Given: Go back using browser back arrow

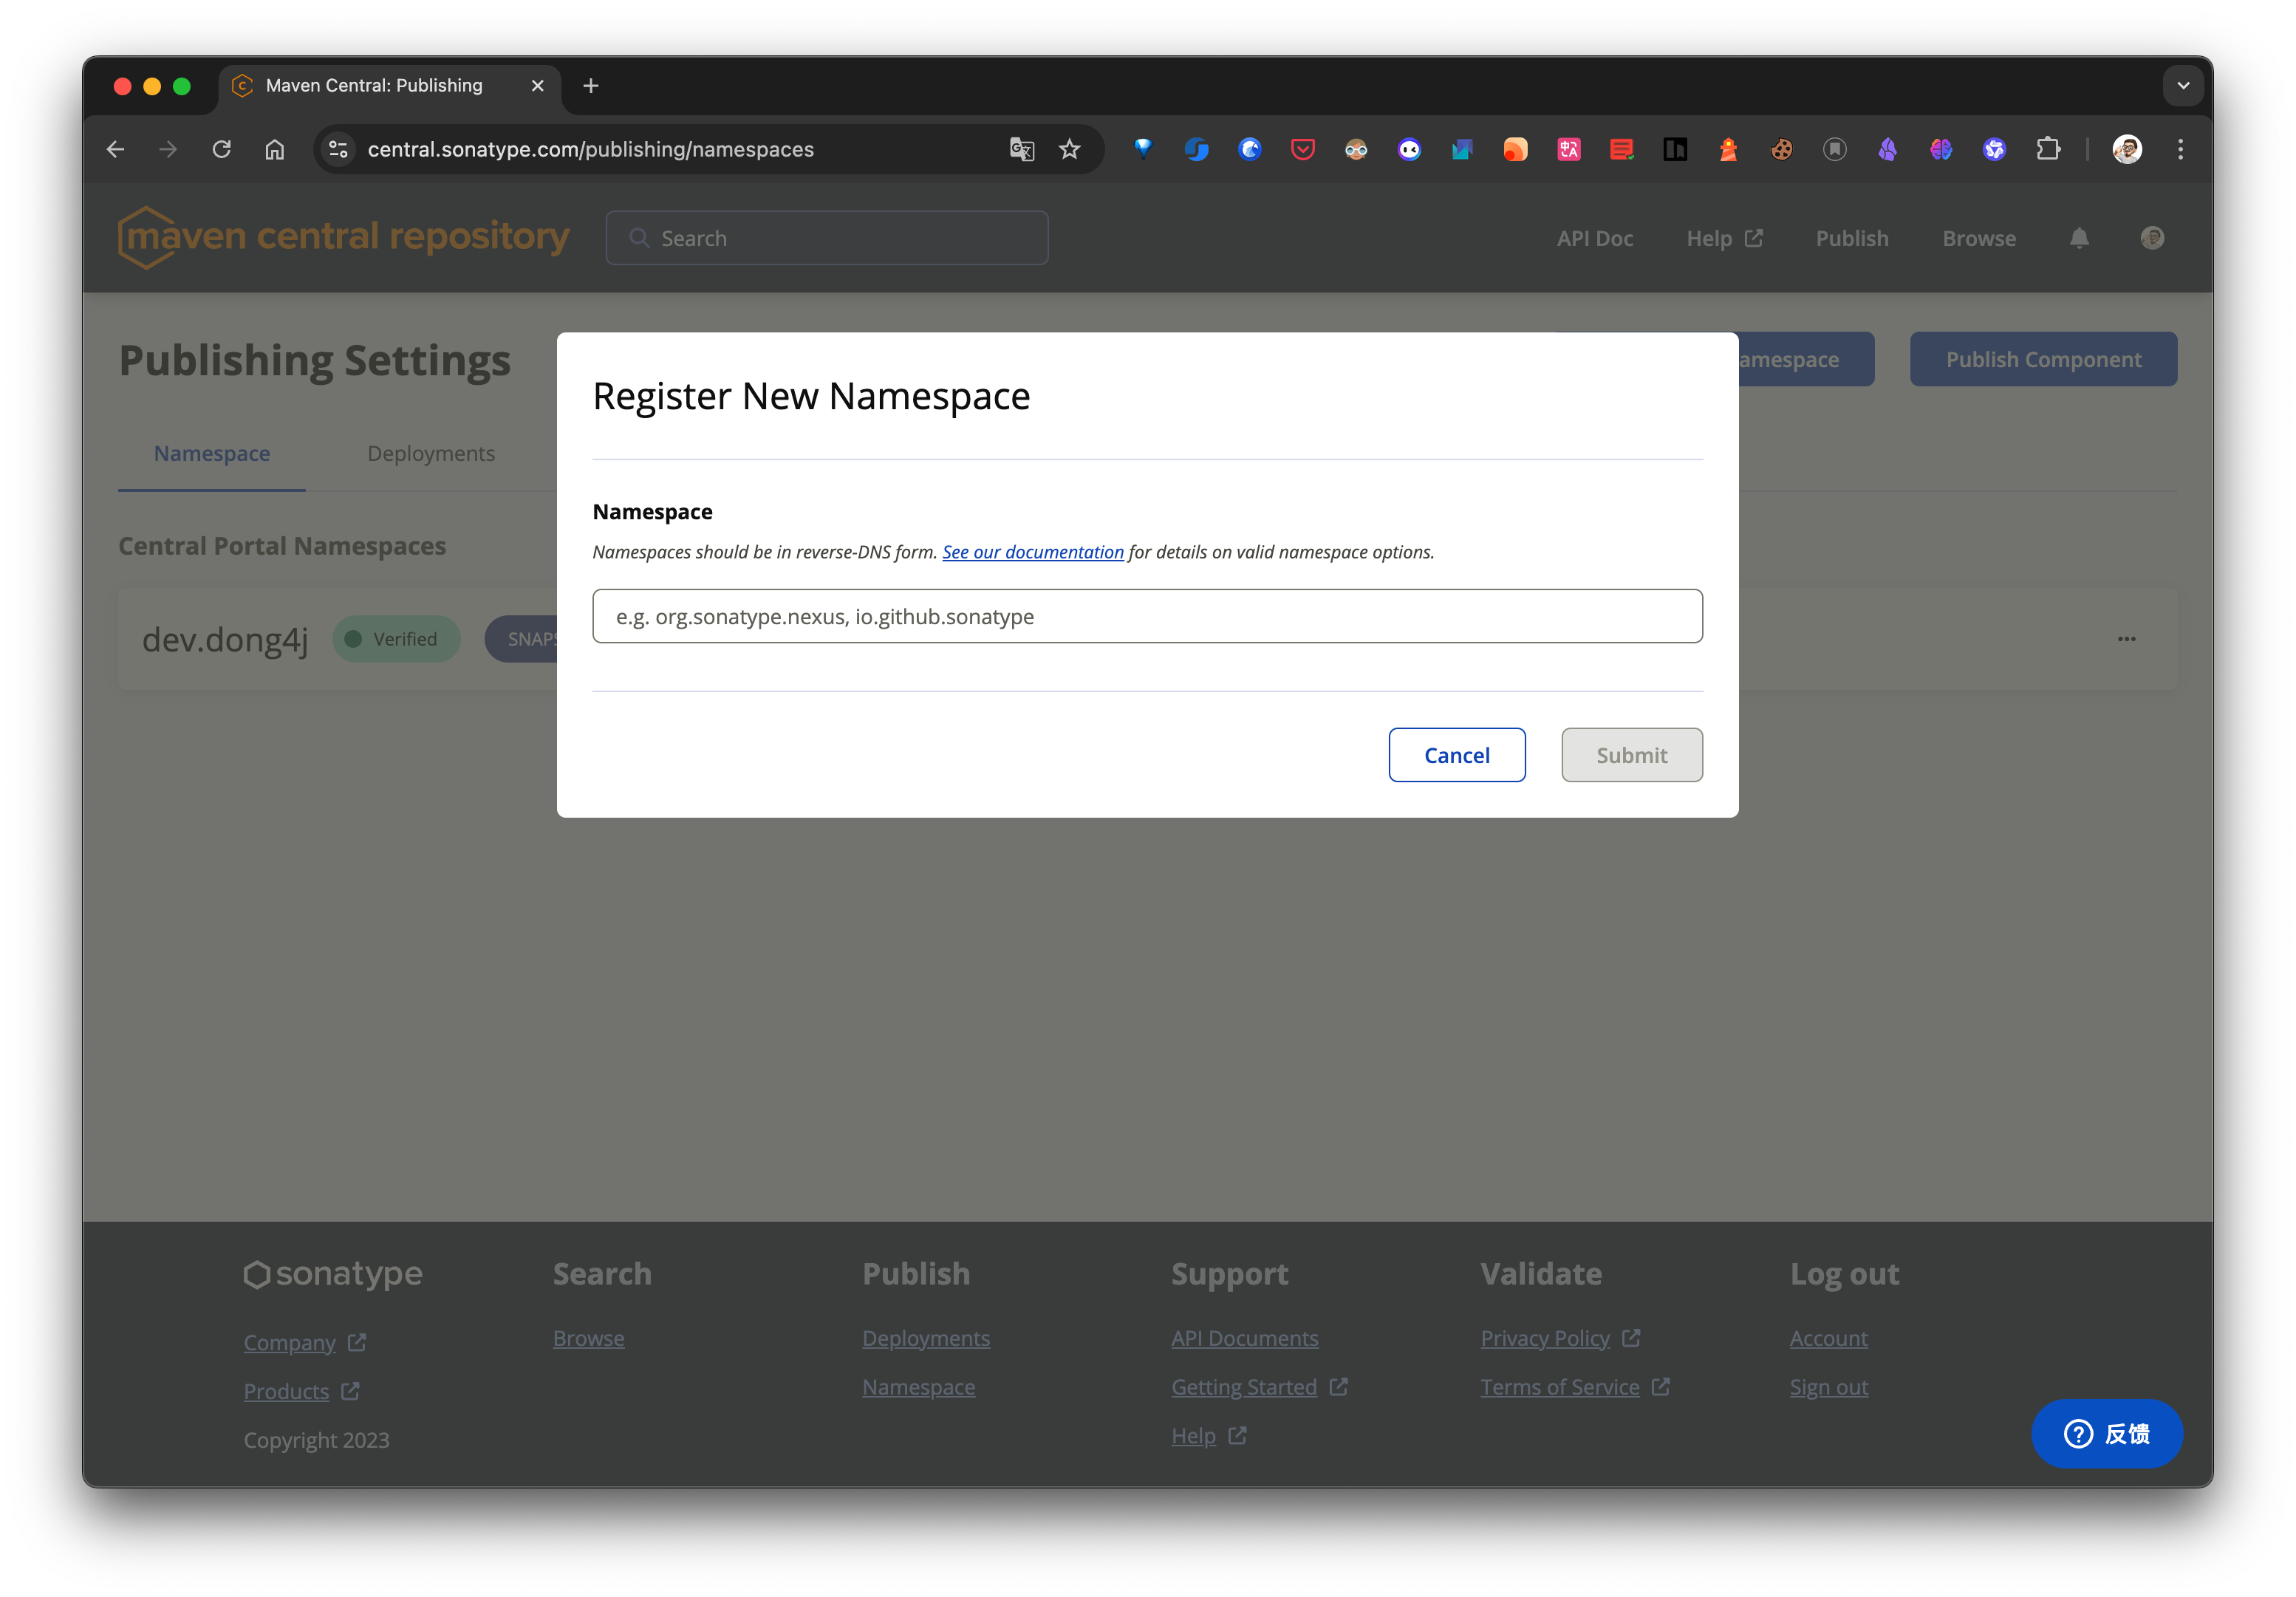Looking at the screenshot, I should [116, 149].
